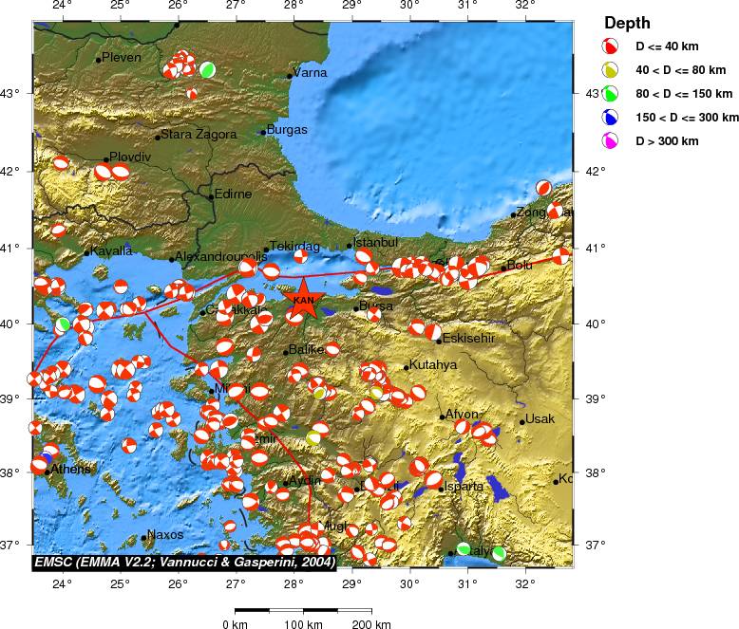The width and height of the screenshot is (739, 629).
Task: Click the Isparta city label
Action: 464,487
